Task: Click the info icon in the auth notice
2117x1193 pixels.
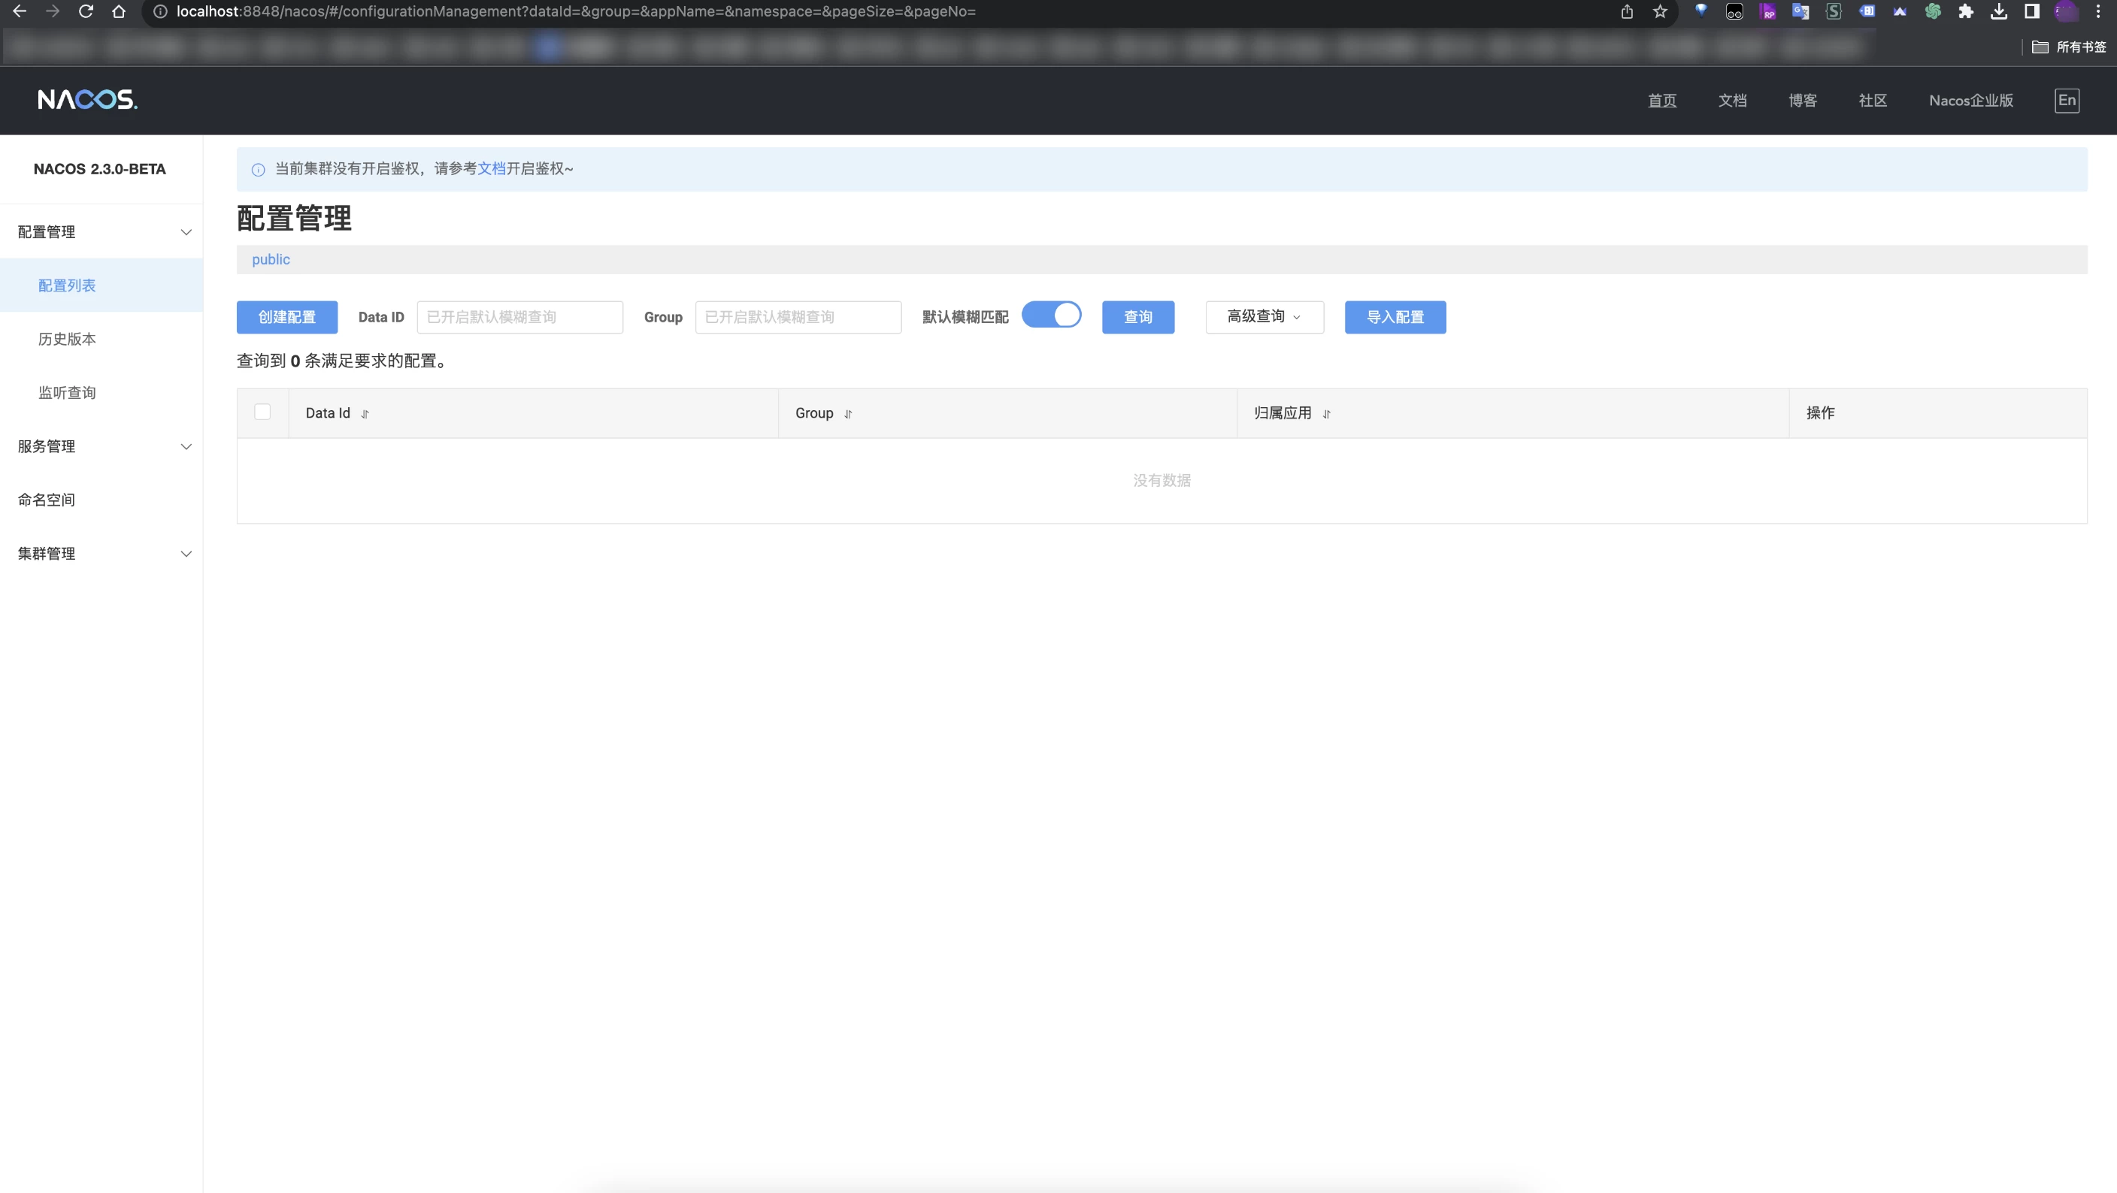Action: tap(258, 169)
